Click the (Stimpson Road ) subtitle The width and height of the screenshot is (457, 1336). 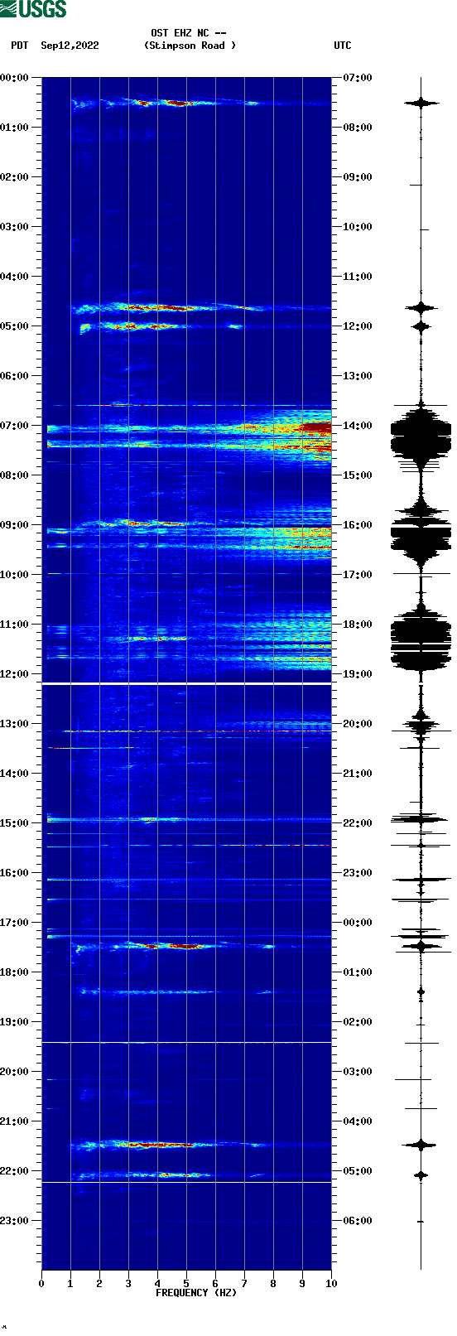tap(190, 46)
